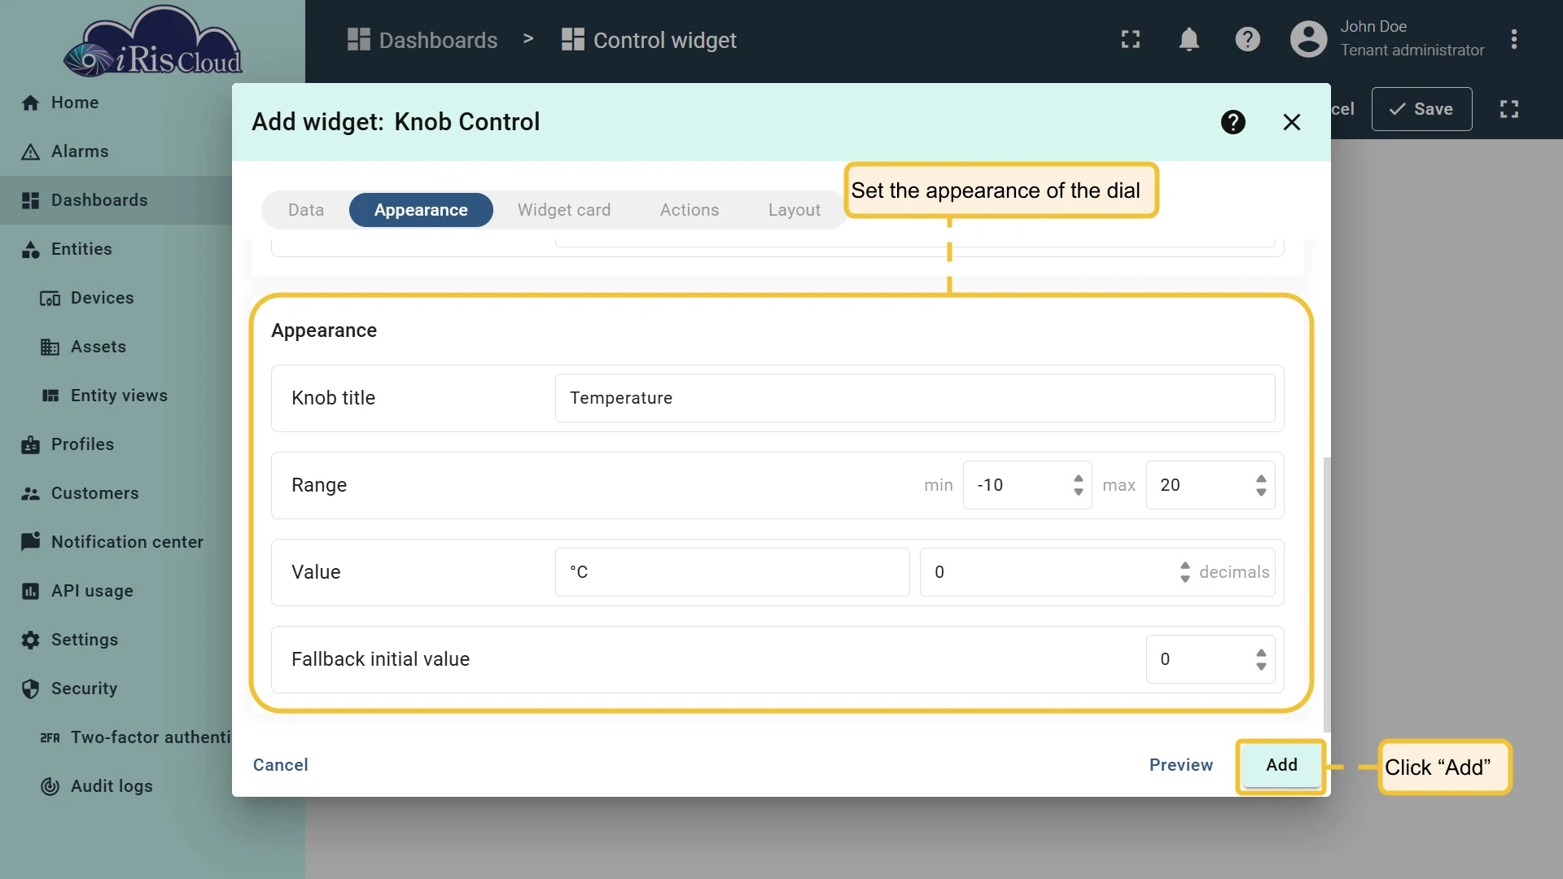Click the dialog vertical scrollbar
Screen dimensions: 1563x879
1327,594
